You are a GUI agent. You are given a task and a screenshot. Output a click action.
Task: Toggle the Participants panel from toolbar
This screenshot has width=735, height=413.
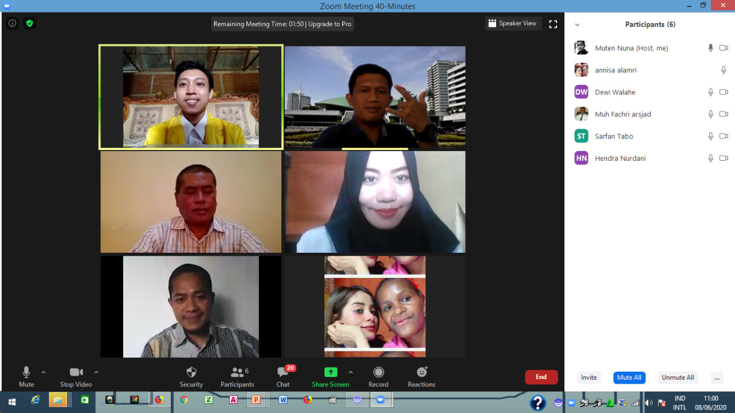click(x=237, y=376)
